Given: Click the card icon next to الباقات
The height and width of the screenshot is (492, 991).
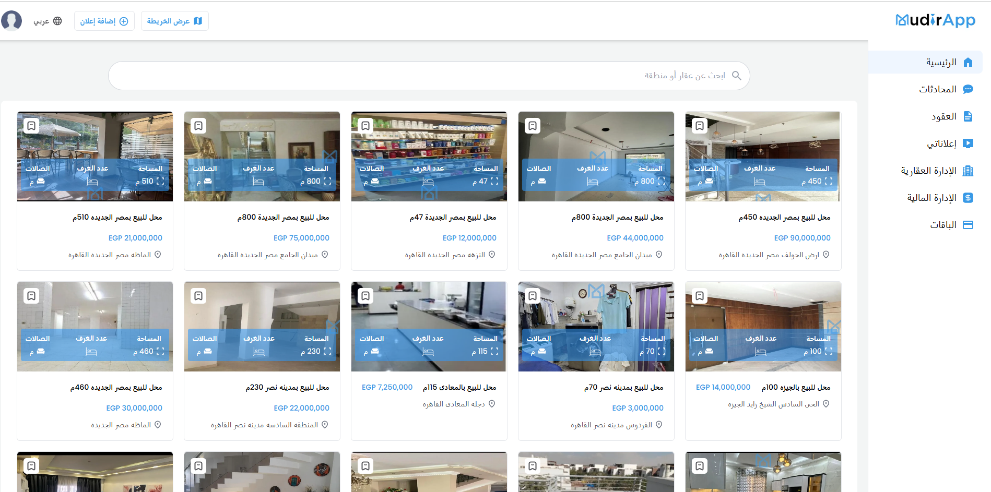Looking at the screenshot, I should [968, 225].
